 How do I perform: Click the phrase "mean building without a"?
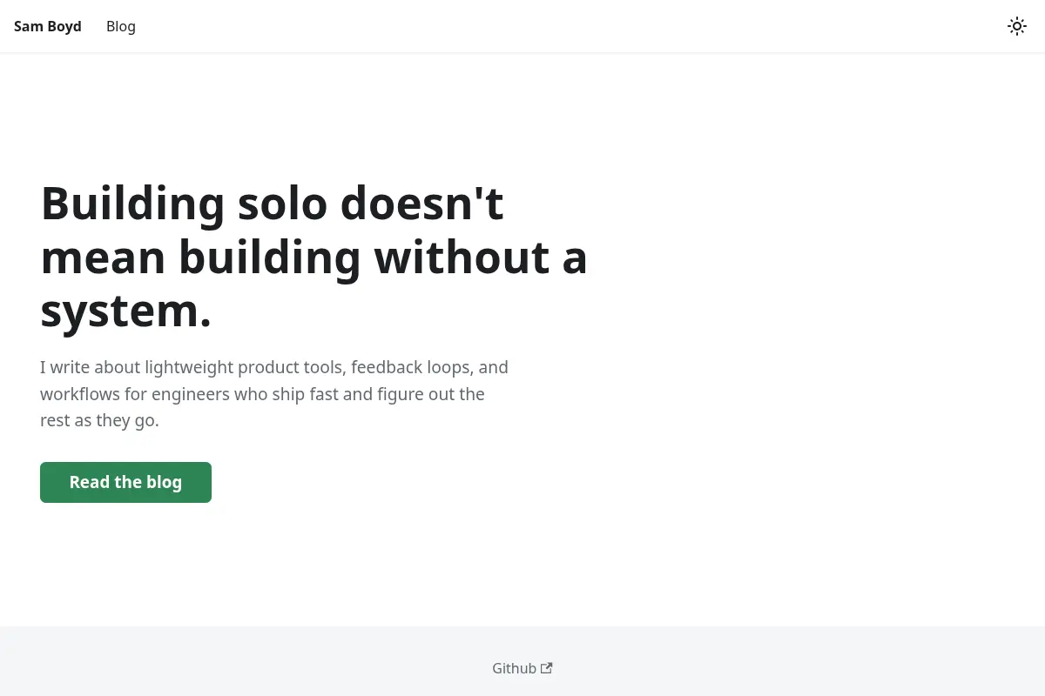coord(314,258)
